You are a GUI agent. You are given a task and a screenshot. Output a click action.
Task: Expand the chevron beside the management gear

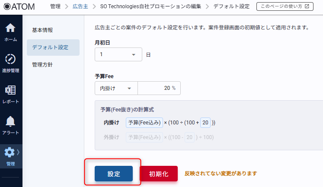[x=18, y=152]
